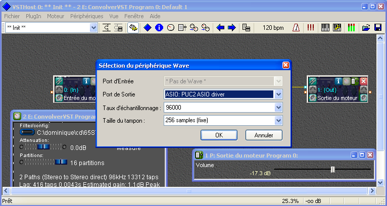
Task: Click the speaker icon on Entrée du moteur node
Action: [59, 98]
